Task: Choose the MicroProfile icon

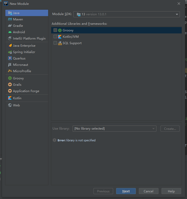Action: pos(10,71)
